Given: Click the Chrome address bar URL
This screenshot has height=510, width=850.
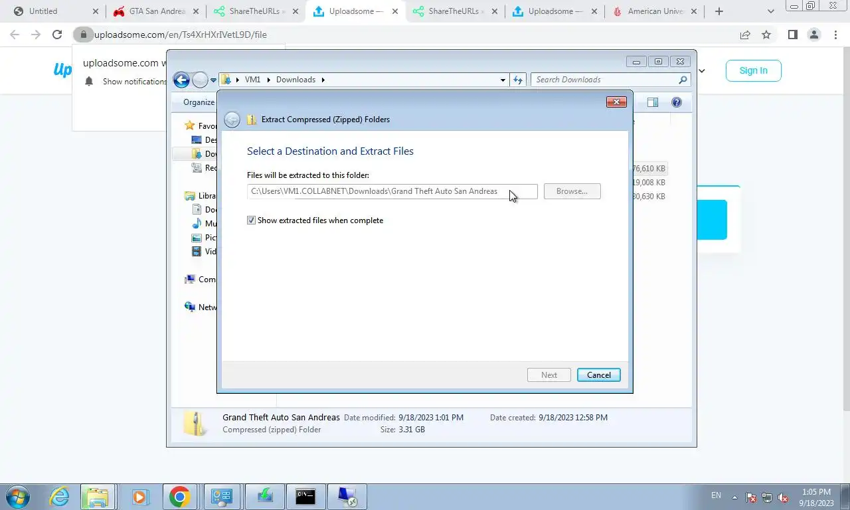Looking at the screenshot, I should pyautogui.click(x=181, y=35).
